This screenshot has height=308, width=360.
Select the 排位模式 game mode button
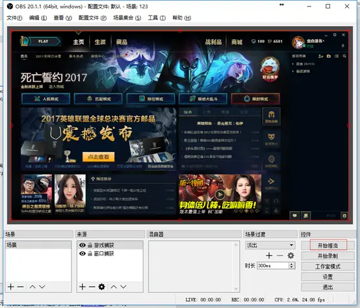point(151,99)
